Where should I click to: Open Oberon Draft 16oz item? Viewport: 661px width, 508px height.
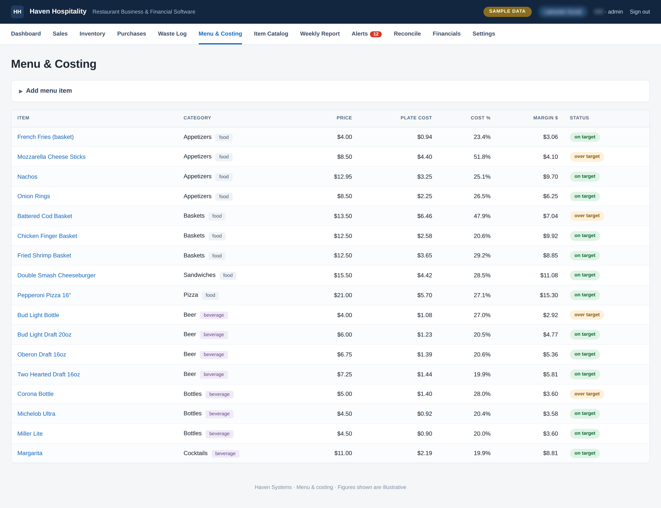42,354
